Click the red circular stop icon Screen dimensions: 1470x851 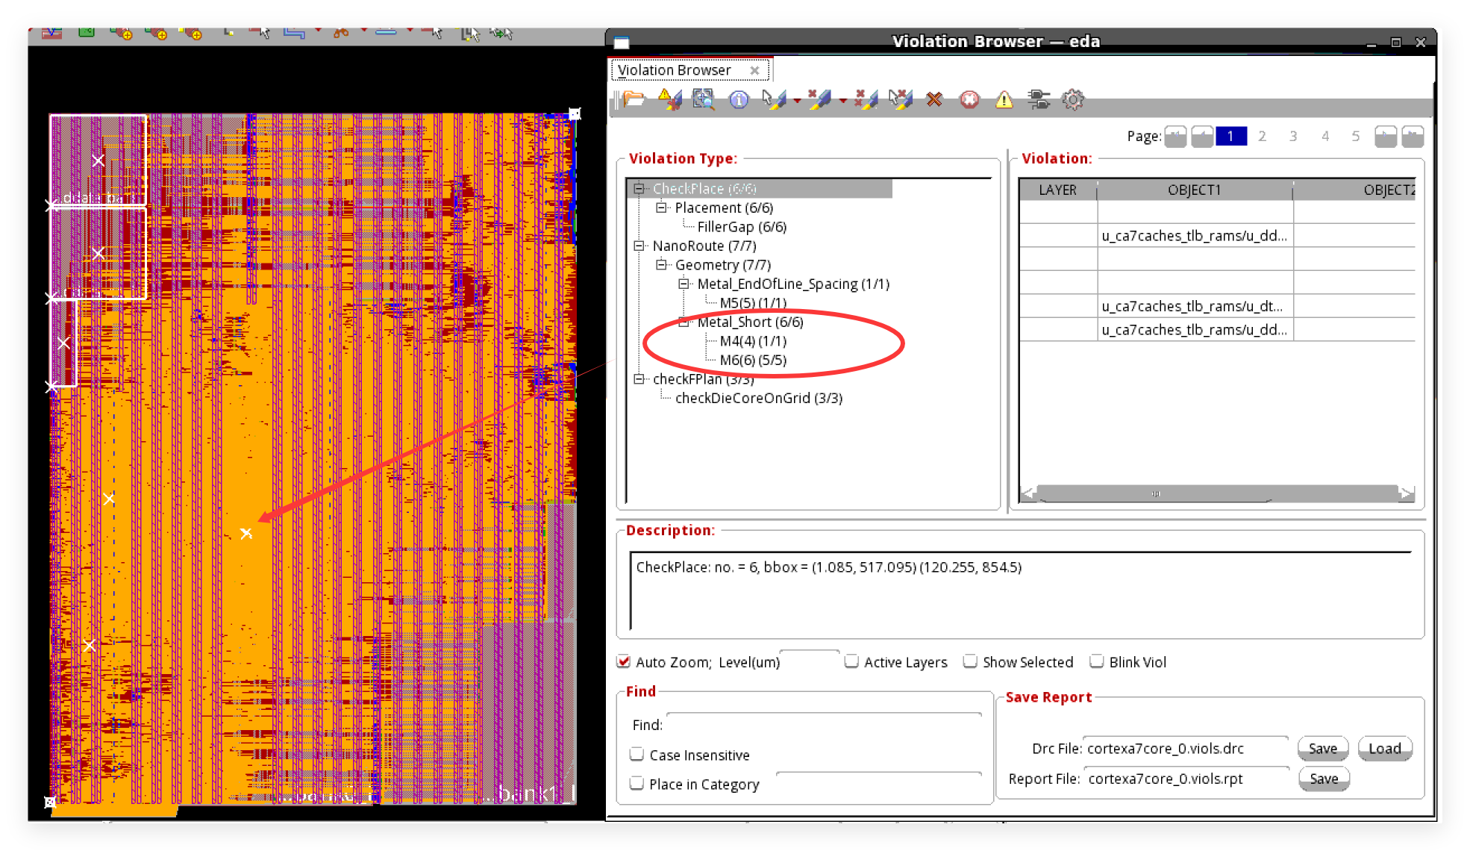click(969, 99)
